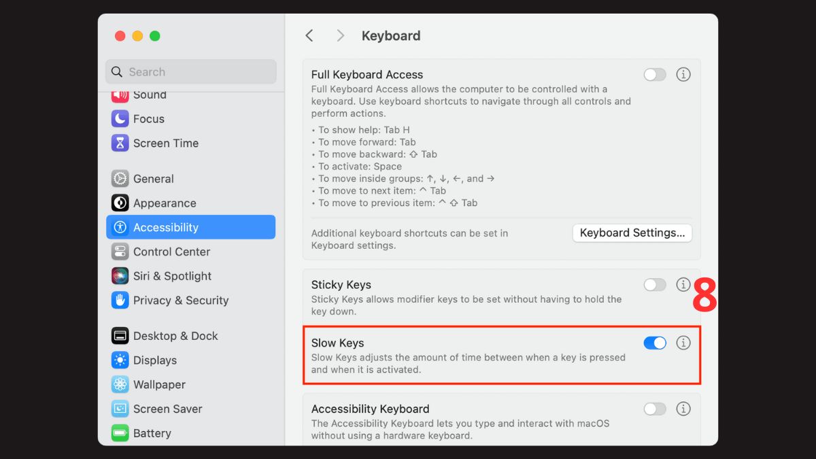Turn on the Sticky Keys switch
This screenshot has width=816, height=459.
pyautogui.click(x=655, y=285)
